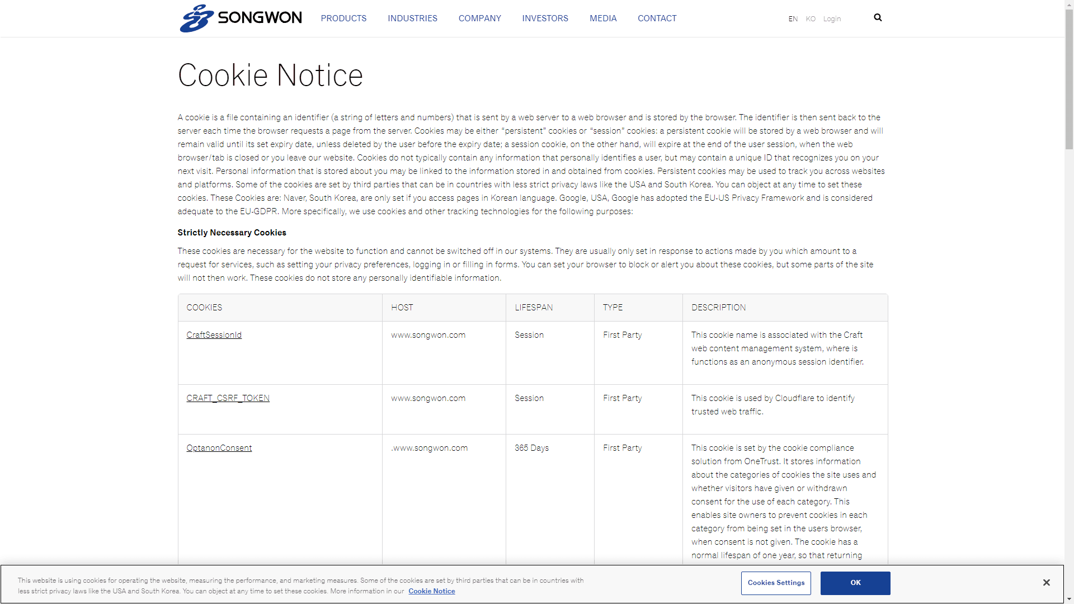Open the Products menu
This screenshot has width=1074, height=604.
pos(343,18)
